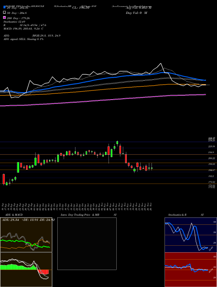Click the peak of the white price line

coord(161,63)
